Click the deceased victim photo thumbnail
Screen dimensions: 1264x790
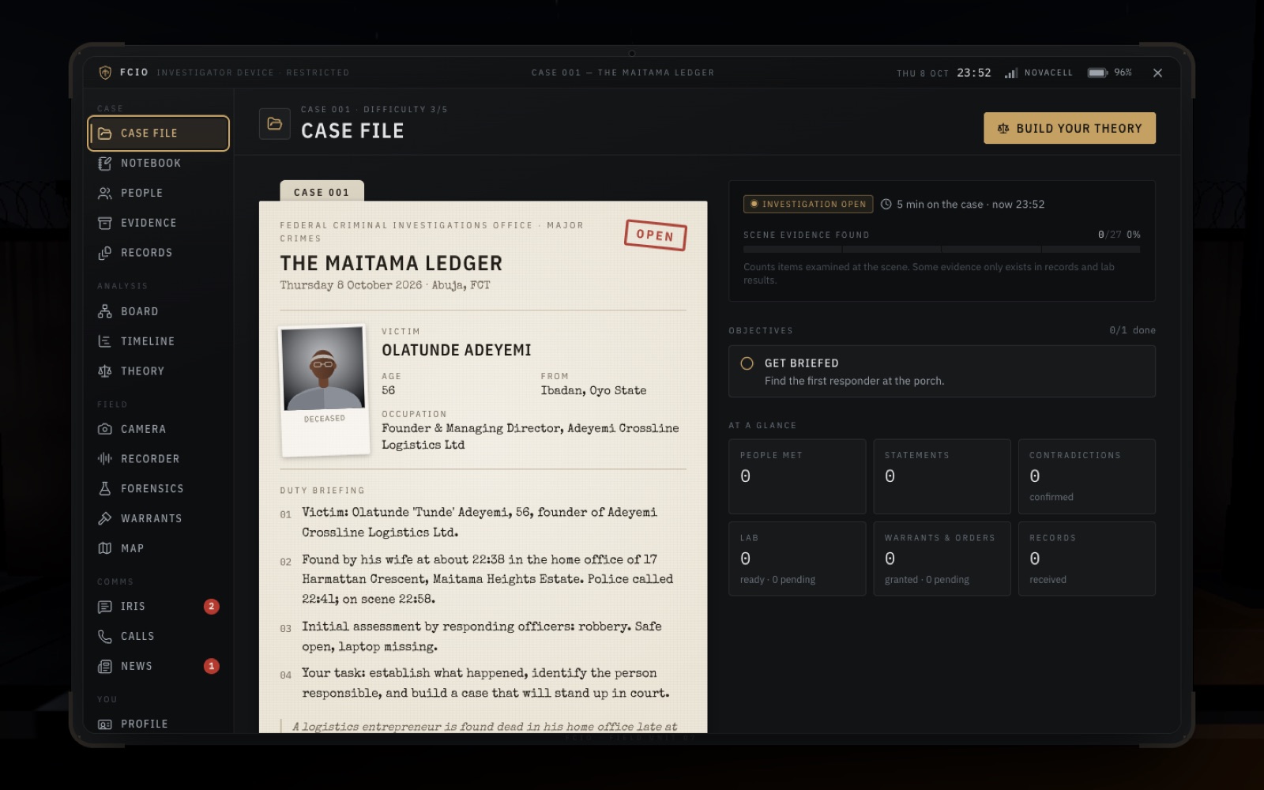pyautogui.click(x=324, y=391)
